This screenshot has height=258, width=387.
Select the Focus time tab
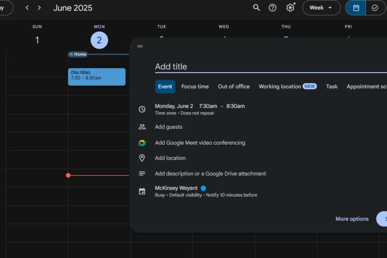(195, 87)
